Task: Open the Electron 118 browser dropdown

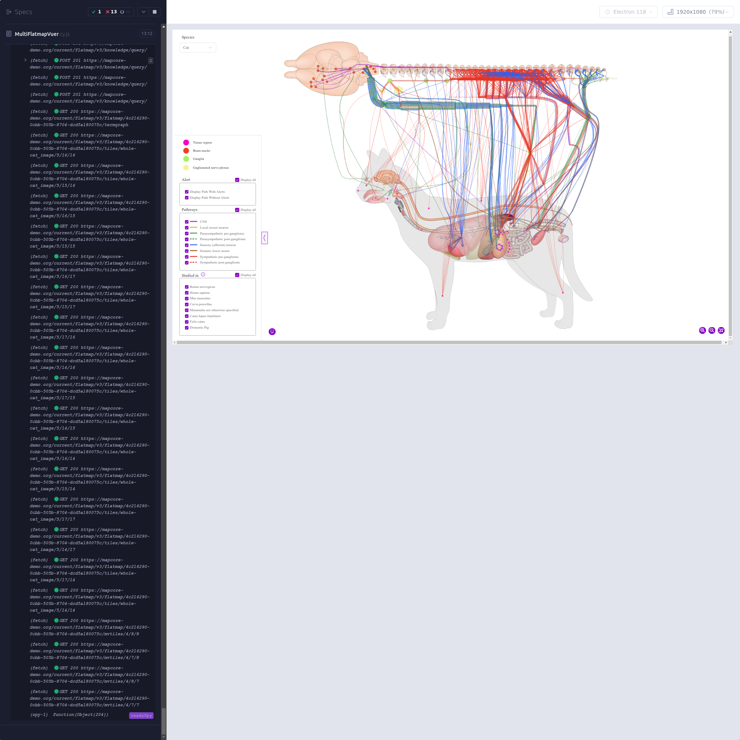Action: pyautogui.click(x=628, y=12)
